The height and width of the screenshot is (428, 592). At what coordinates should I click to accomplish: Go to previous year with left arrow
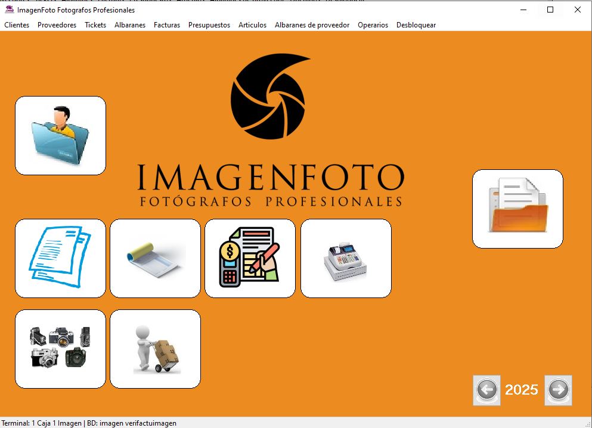tap(486, 390)
